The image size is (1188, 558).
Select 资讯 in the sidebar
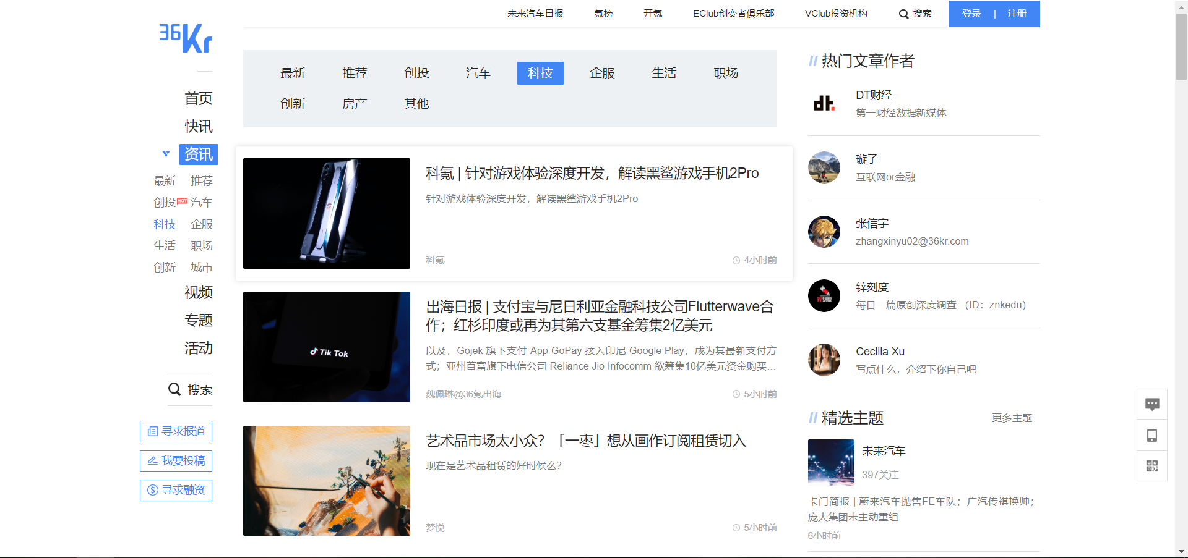(198, 154)
